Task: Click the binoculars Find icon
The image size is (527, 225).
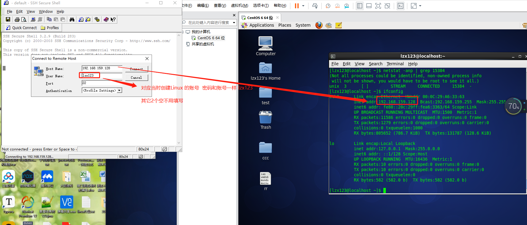Action: point(72,19)
